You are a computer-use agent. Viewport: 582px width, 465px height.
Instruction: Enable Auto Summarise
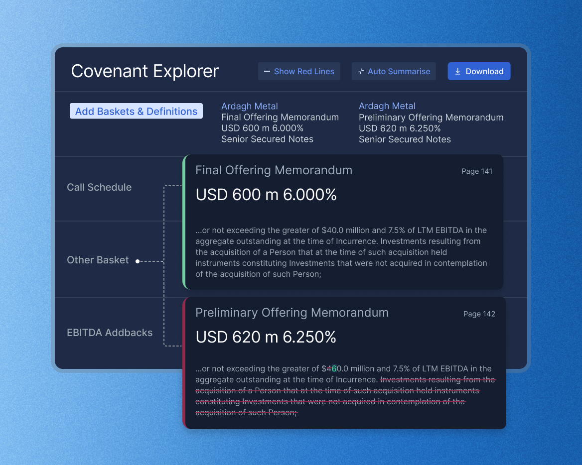click(x=394, y=71)
